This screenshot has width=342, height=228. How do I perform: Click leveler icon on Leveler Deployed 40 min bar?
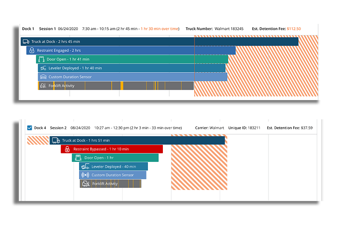[85, 167]
